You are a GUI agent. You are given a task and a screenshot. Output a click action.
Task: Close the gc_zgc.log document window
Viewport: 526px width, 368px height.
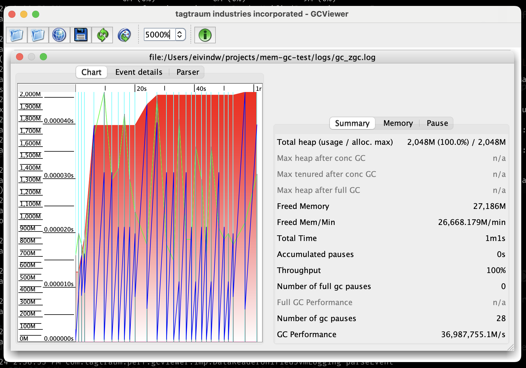click(x=20, y=57)
